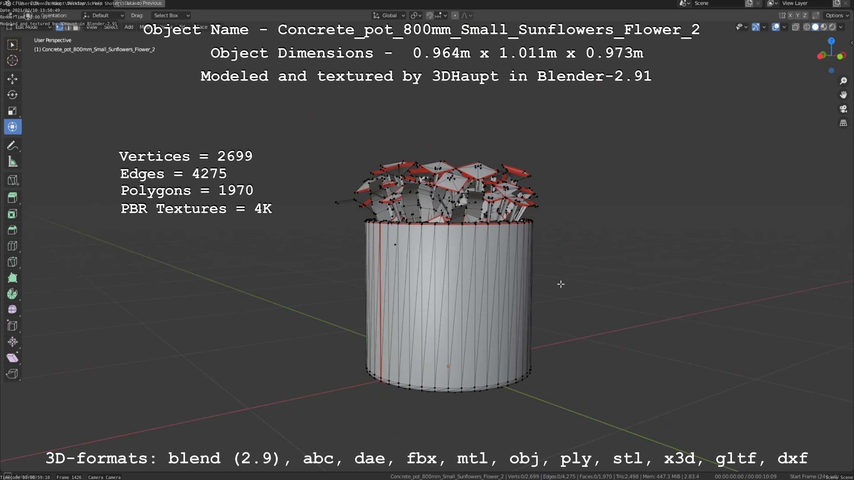Select the Select Box tool
854x480 pixels.
coord(12,45)
